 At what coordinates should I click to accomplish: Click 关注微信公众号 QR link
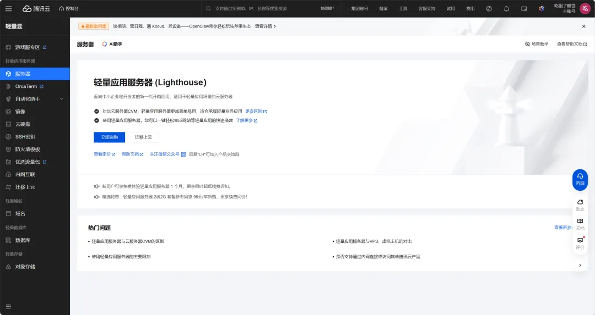167,154
